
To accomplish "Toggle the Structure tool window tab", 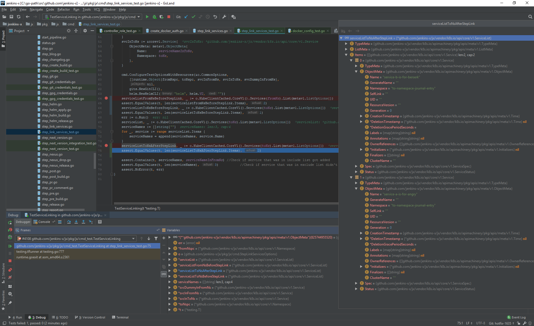I will (3, 273).
